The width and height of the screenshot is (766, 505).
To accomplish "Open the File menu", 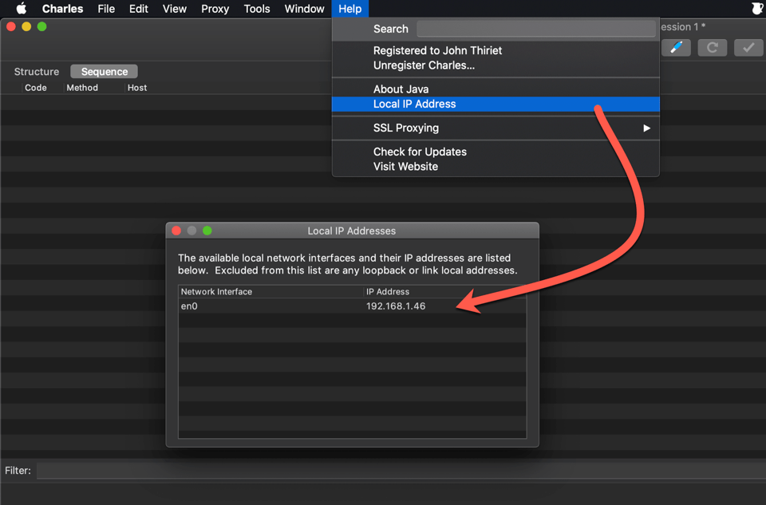I will [106, 9].
